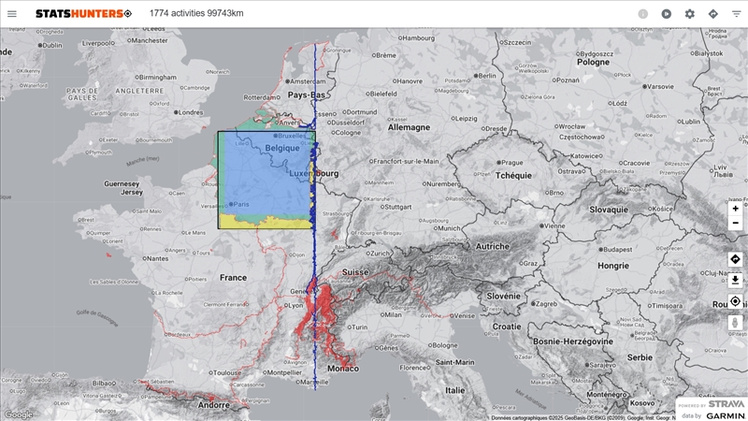Image resolution: width=748 pixels, height=421 pixels.
Task: Click the greyed info icon in header
Action: [x=643, y=14]
